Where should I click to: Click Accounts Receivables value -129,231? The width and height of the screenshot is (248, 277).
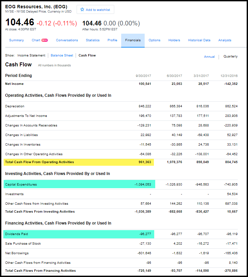[x=144, y=125]
